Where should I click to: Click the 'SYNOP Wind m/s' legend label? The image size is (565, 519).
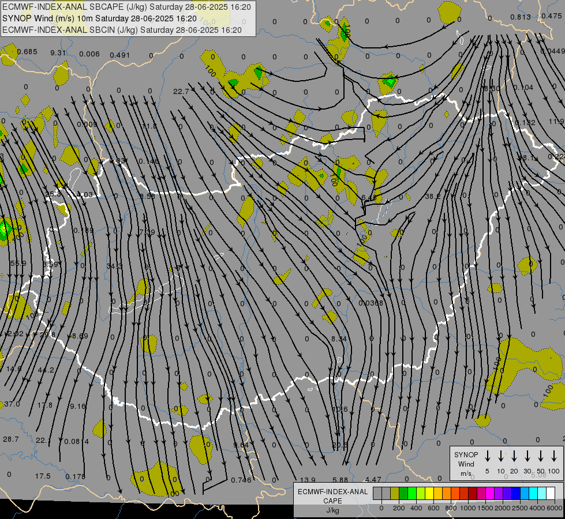(466, 464)
